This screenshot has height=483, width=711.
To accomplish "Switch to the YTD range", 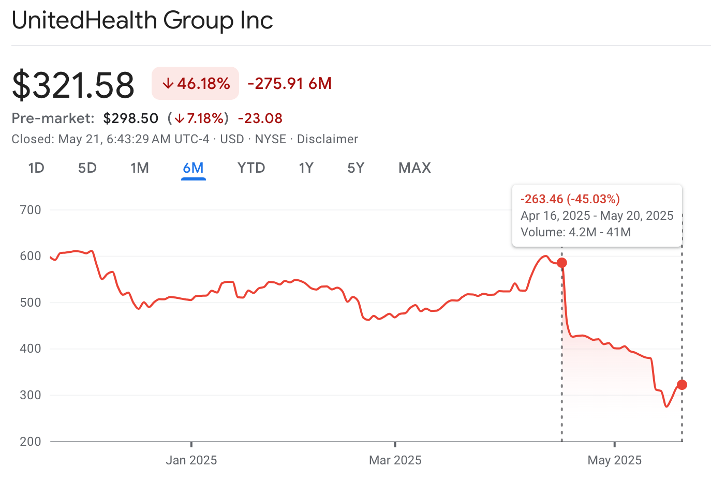I will [251, 168].
